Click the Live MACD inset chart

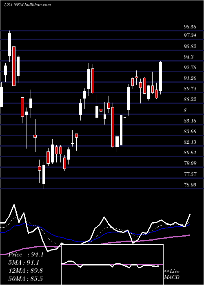112,265
